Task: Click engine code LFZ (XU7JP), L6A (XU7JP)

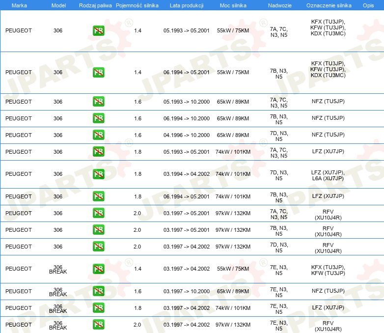Action: [328, 174]
